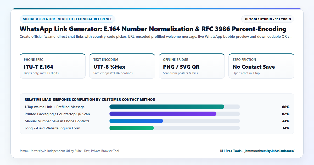Open the Offline Bridge PNG / SVG QR card
Viewport: 314px width, 165px height.
click(192, 66)
